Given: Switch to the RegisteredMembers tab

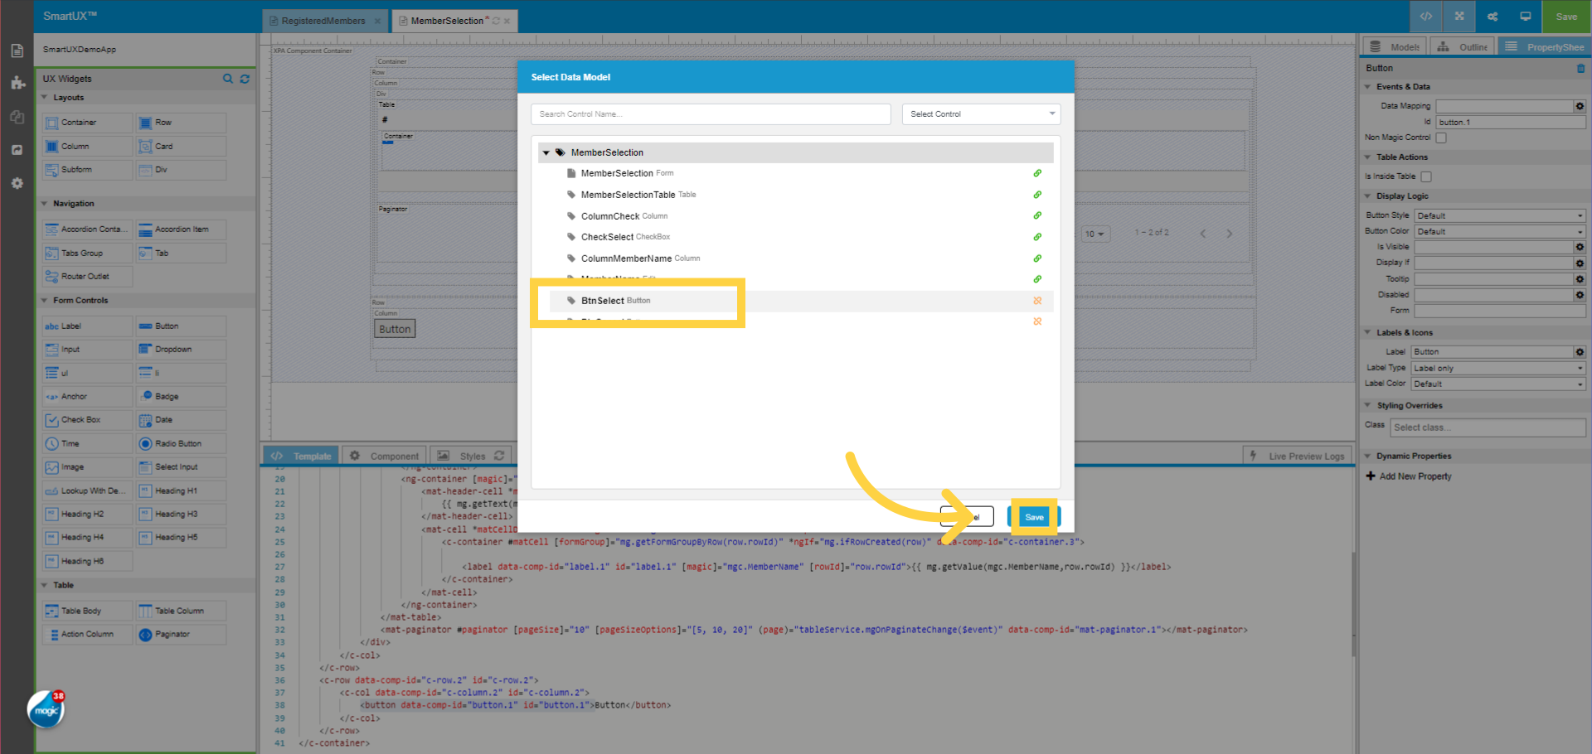Looking at the screenshot, I should pos(323,20).
